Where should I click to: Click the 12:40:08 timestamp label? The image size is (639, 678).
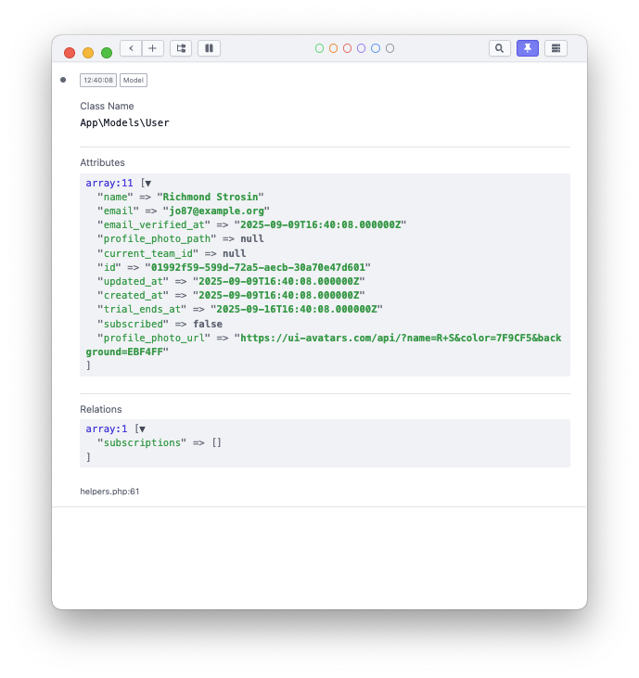[98, 81]
